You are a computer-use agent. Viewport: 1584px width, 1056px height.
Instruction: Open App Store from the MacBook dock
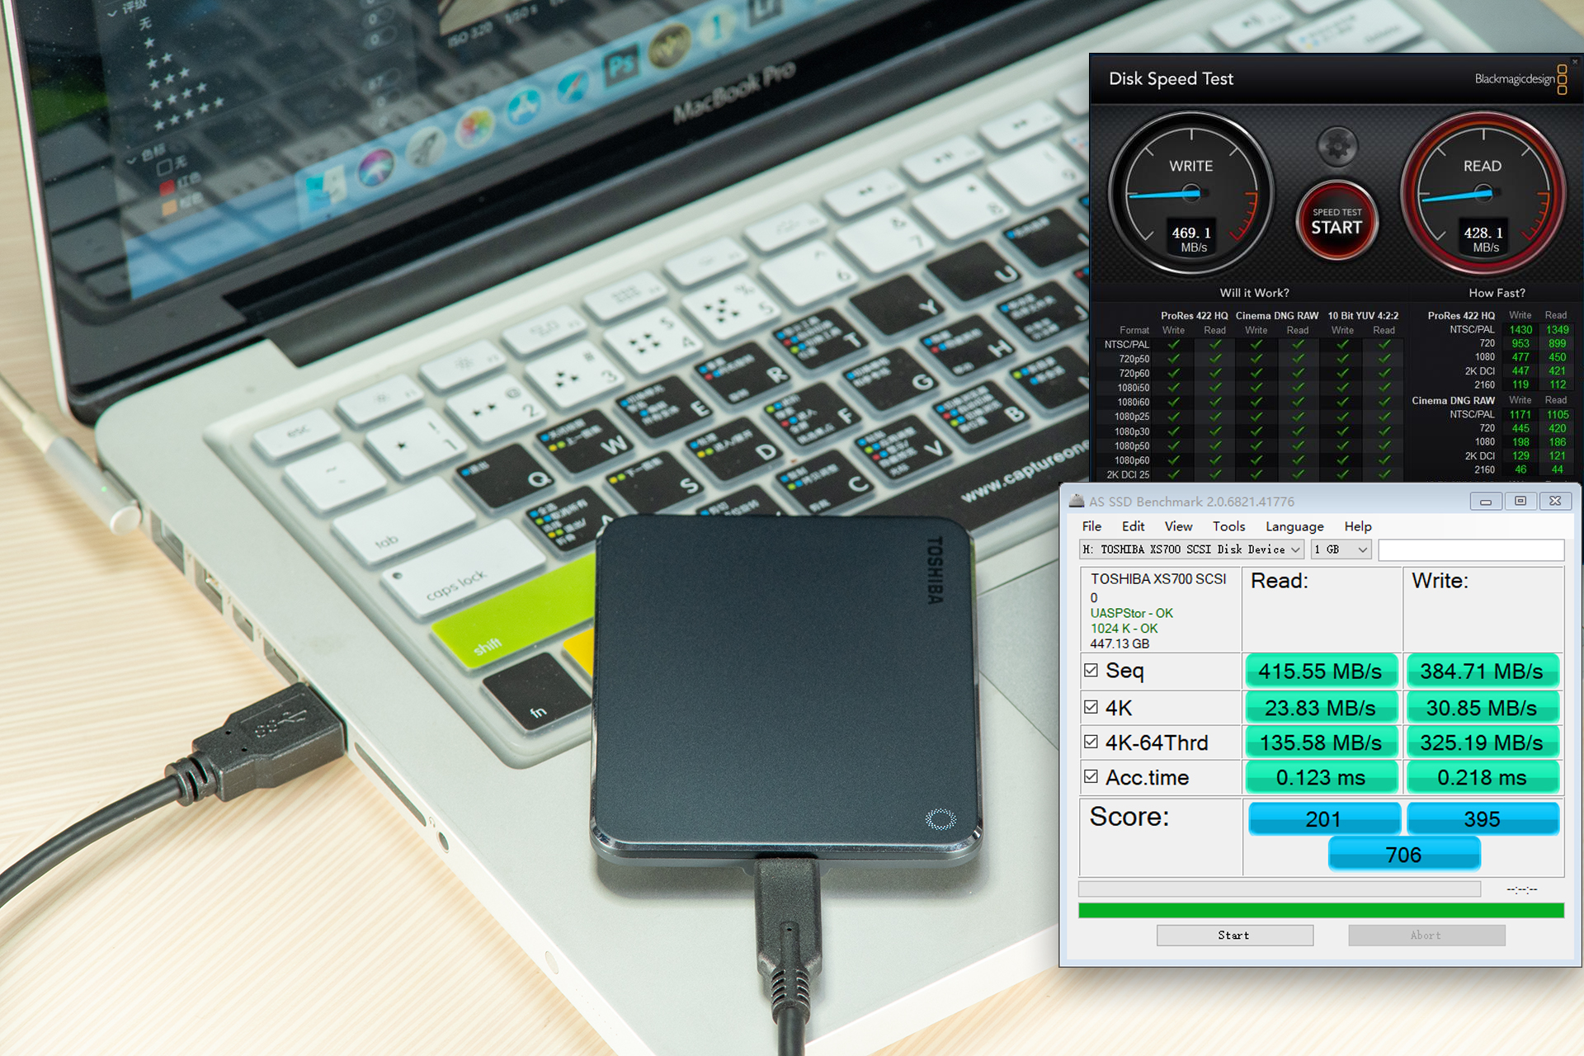click(x=524, y=107)
